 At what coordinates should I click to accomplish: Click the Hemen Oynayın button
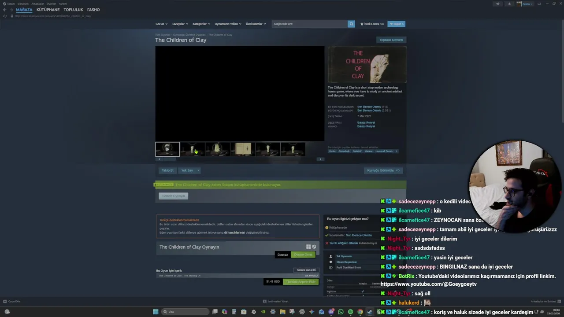click(174, 196)
